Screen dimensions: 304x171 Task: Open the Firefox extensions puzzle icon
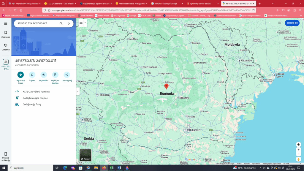click(x=294, y=10)
